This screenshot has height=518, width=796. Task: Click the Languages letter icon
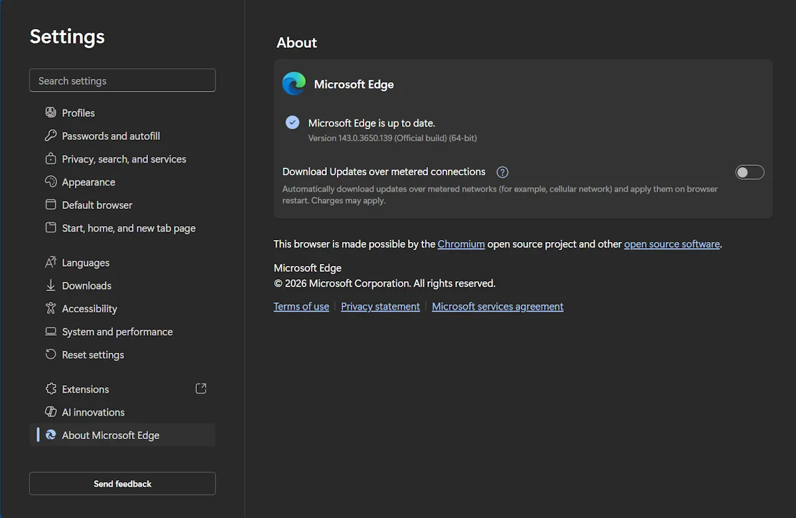pos(50,262)
